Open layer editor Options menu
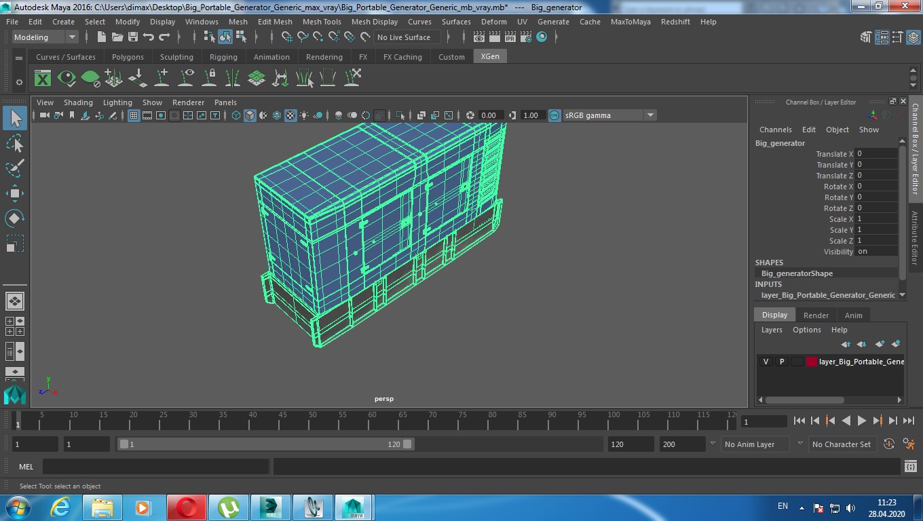 point(806,330)
